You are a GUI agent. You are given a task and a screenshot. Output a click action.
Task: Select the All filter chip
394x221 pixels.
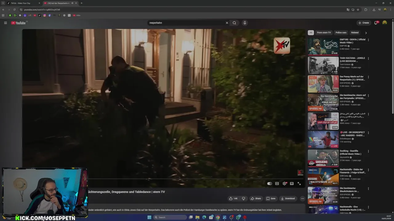click(x=311, y=33)
